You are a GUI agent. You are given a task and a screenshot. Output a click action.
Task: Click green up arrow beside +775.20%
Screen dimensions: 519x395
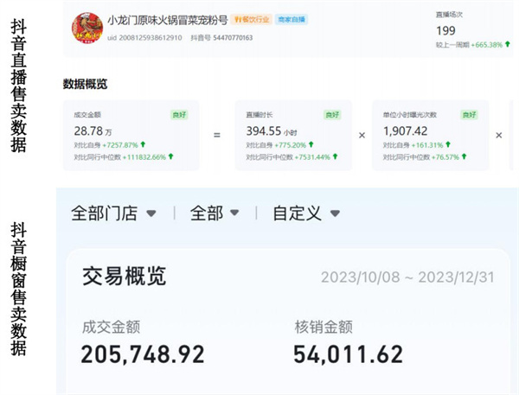coord(311,144)
